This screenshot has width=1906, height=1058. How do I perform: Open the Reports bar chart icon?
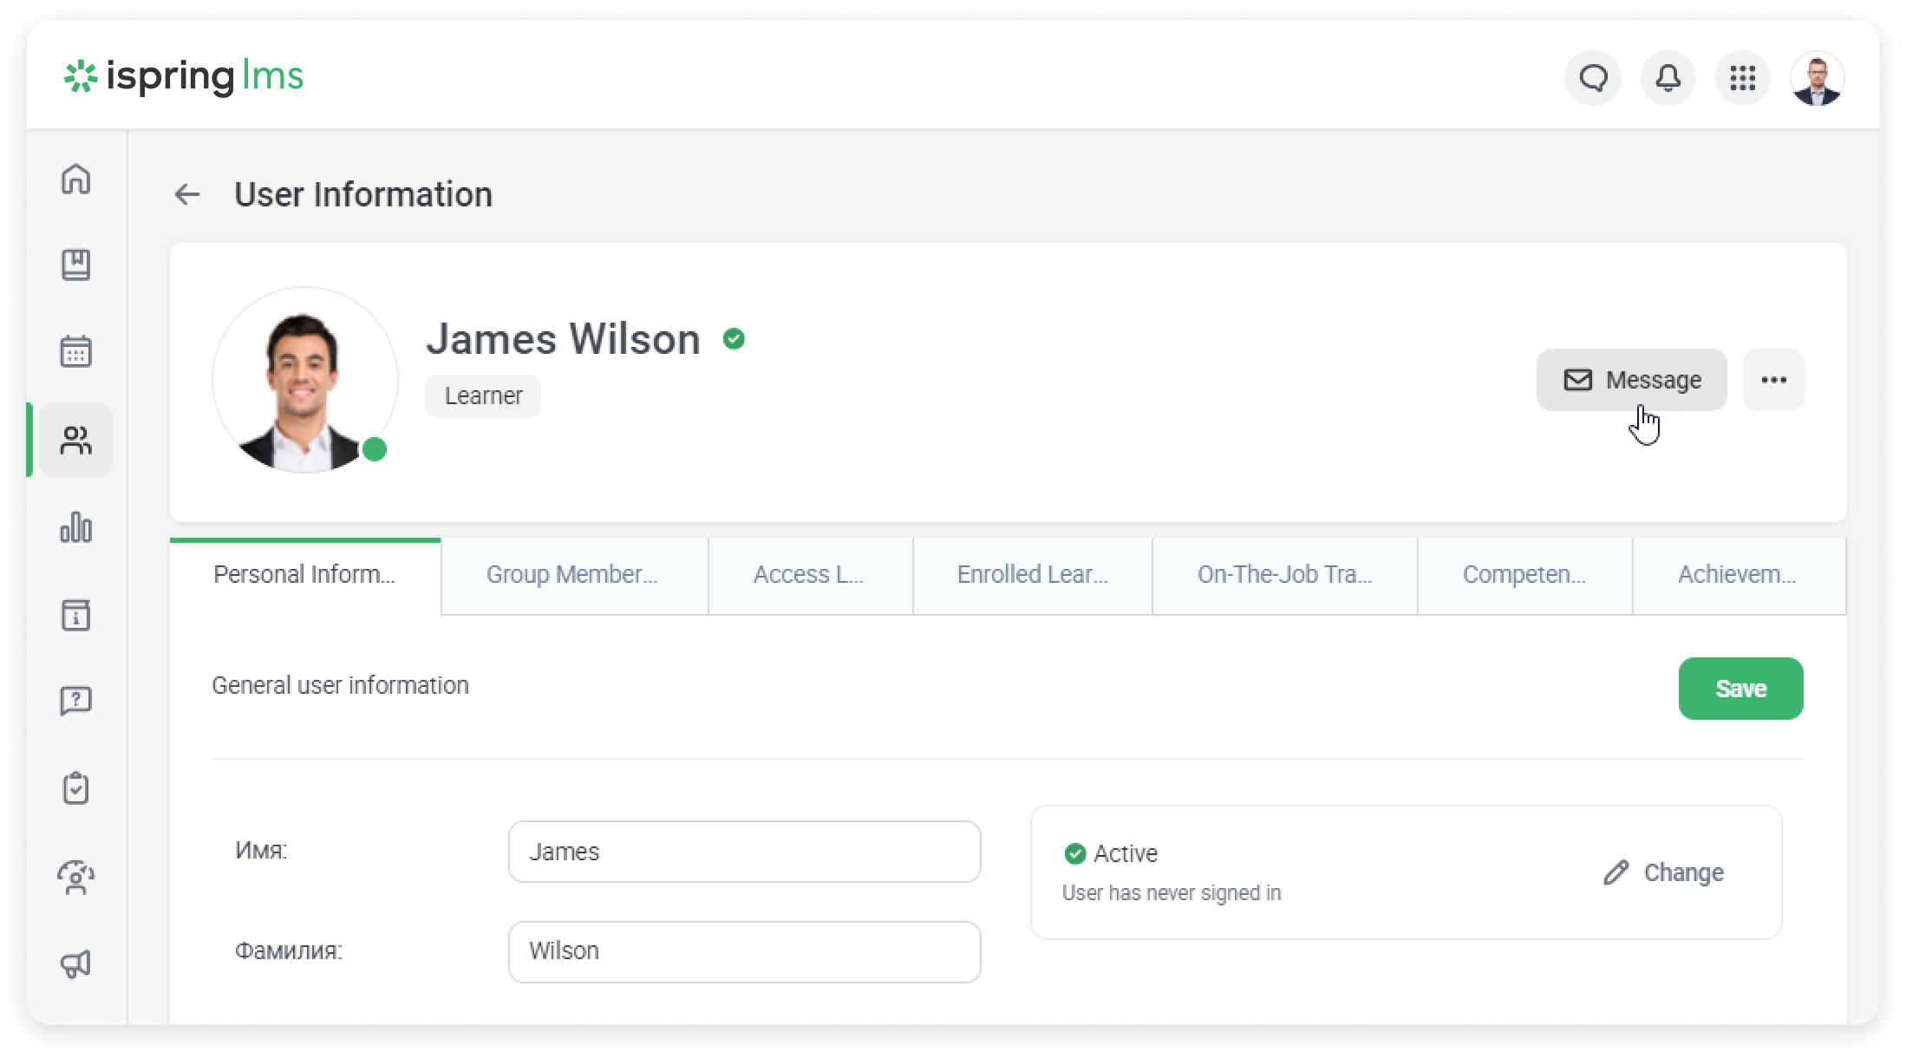click(x=76, y=527)
